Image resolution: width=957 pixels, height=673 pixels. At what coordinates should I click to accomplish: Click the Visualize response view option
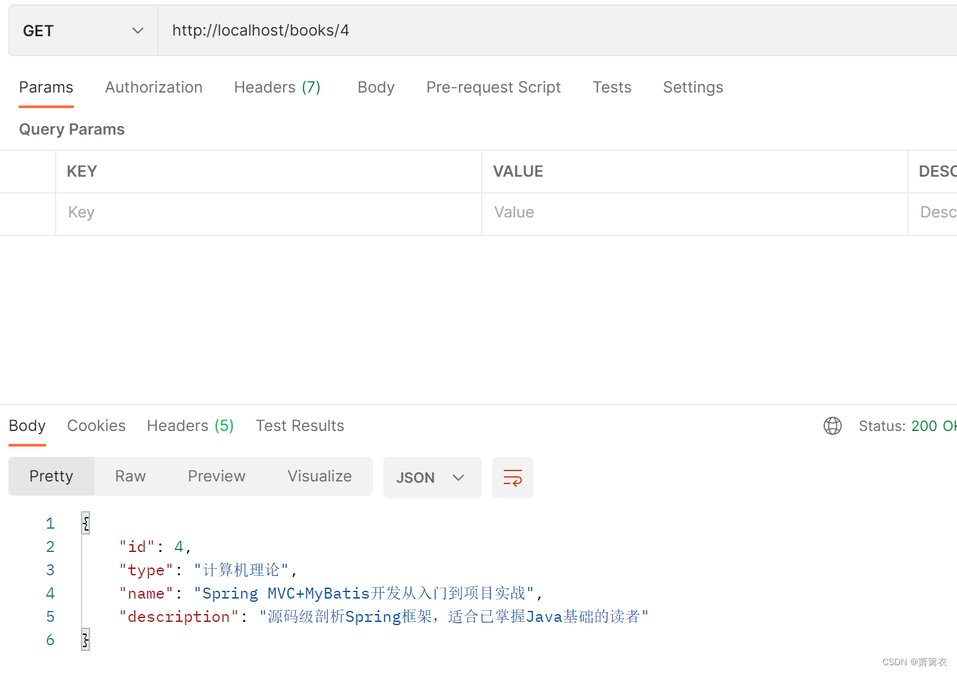point(319,476)
